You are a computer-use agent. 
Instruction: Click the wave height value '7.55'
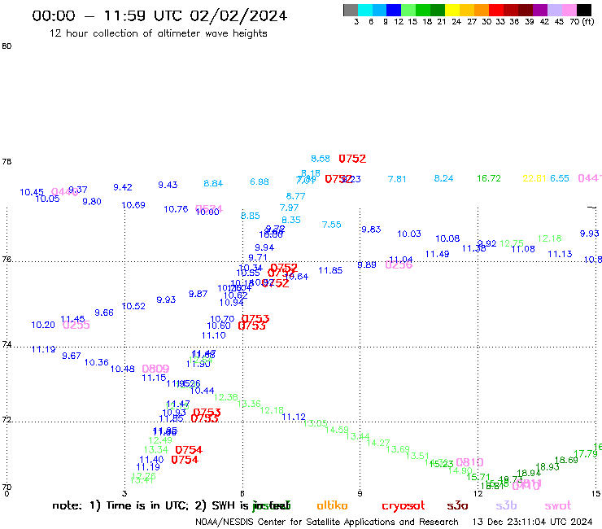pos(331,225)
